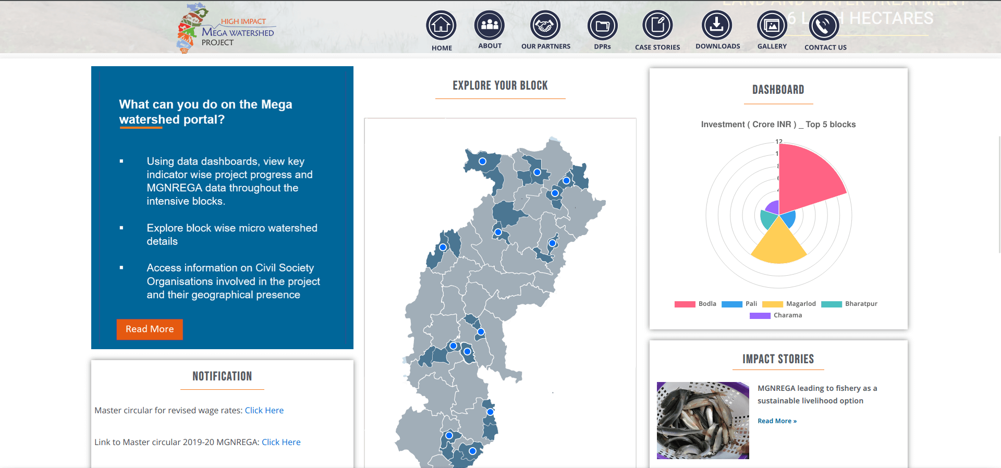Click the Home house icon
The width and height of the screenshot is (1001, 468).
[x=441, y=25]
